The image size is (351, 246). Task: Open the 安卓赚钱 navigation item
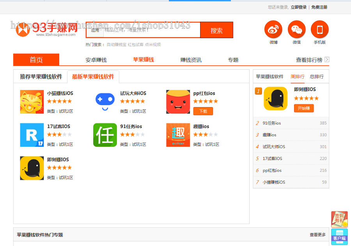96,60
